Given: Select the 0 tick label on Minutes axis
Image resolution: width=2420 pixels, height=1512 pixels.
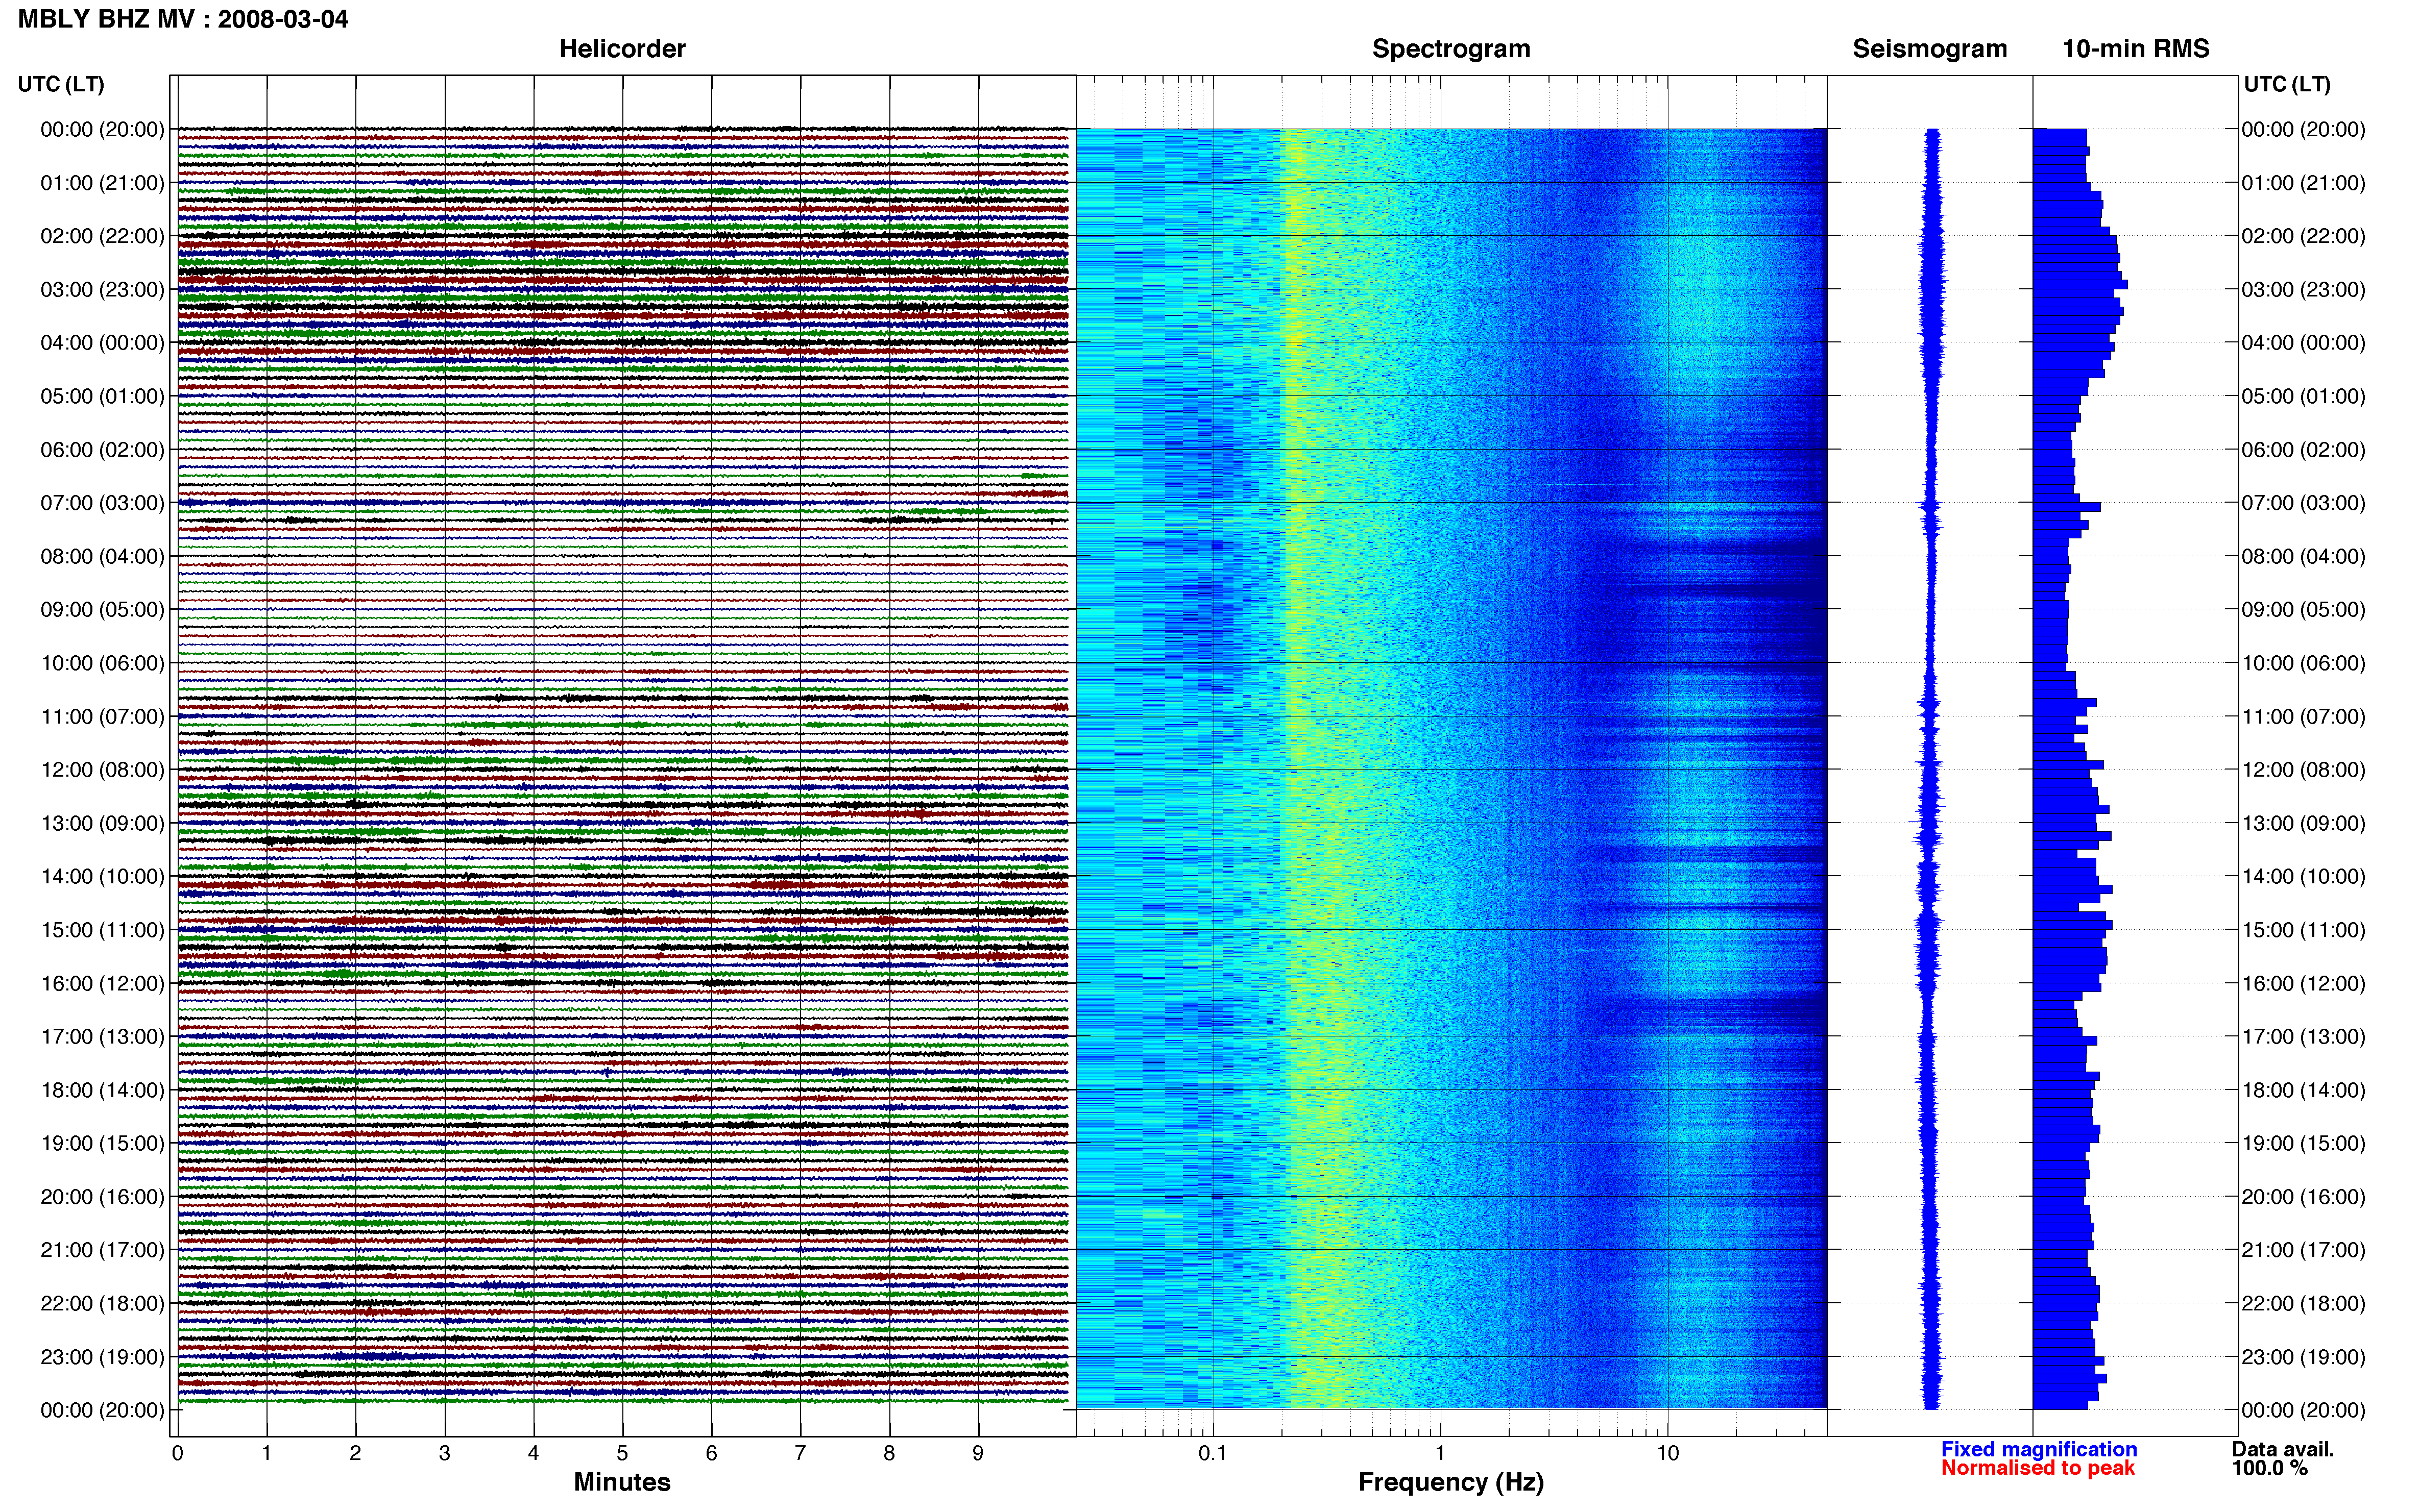Looking at the screenshot, I should tap(177, 1454).
